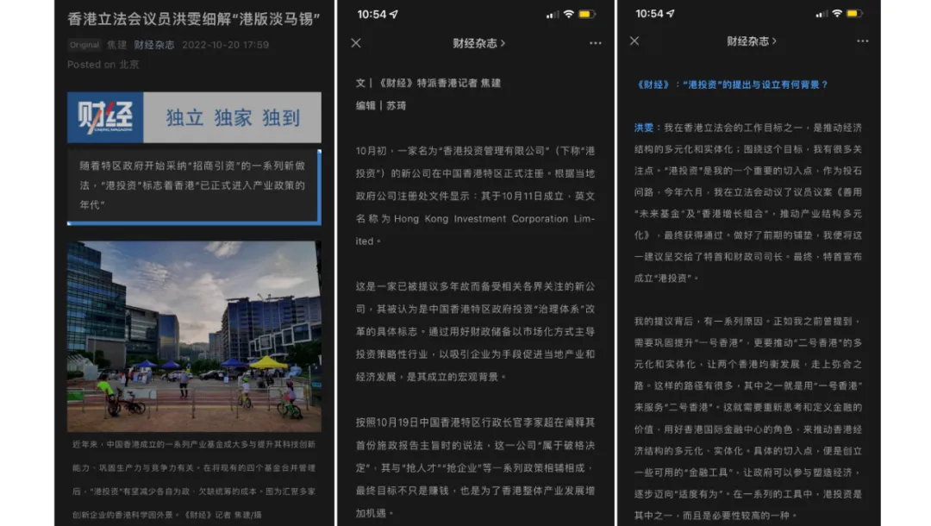Open more options in right phone screen
The width and height of the screenshot is (931, 526).
[862, 41]
